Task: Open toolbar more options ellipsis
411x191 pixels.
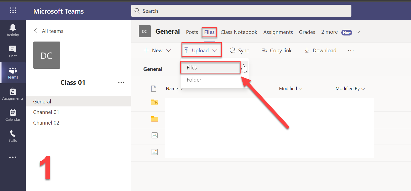Action: pos(351,50)
